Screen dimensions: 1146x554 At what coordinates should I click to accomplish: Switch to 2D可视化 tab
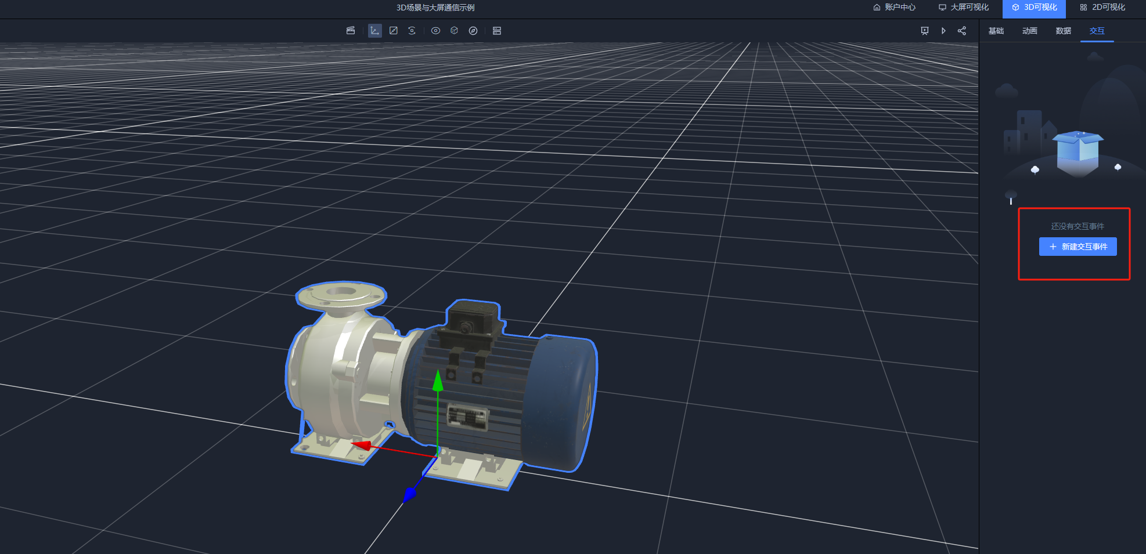[x=1102, y=8]
